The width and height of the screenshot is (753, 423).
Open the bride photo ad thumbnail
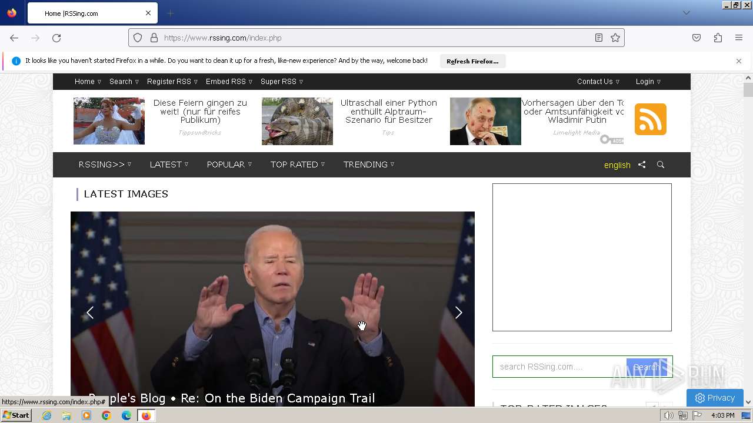(x=109, y=121)
